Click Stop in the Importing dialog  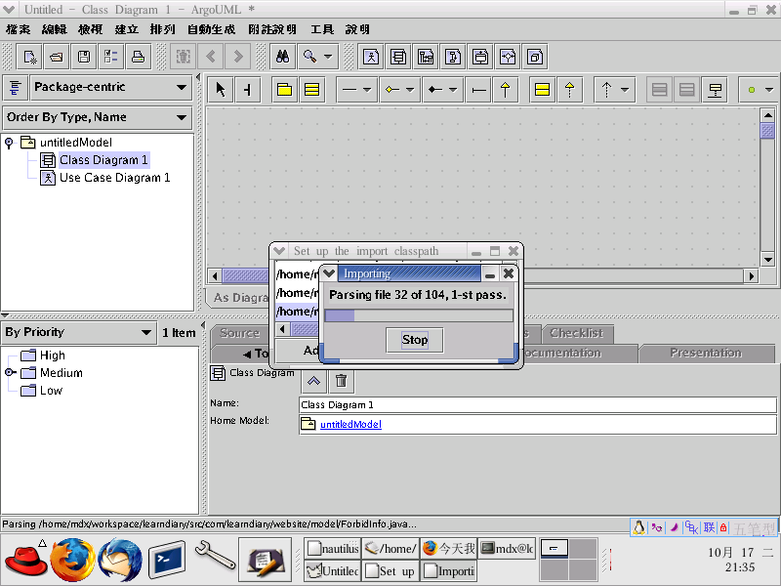point(415,340)
